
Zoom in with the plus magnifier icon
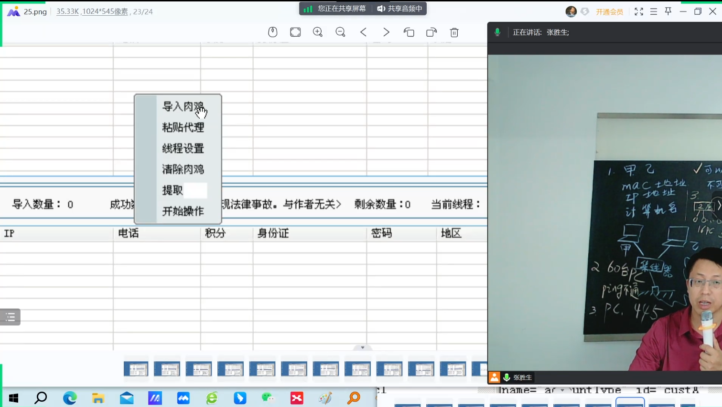318,32
